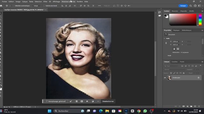
Task: Open the Filtre menu
Action: [x=45, y=2]
